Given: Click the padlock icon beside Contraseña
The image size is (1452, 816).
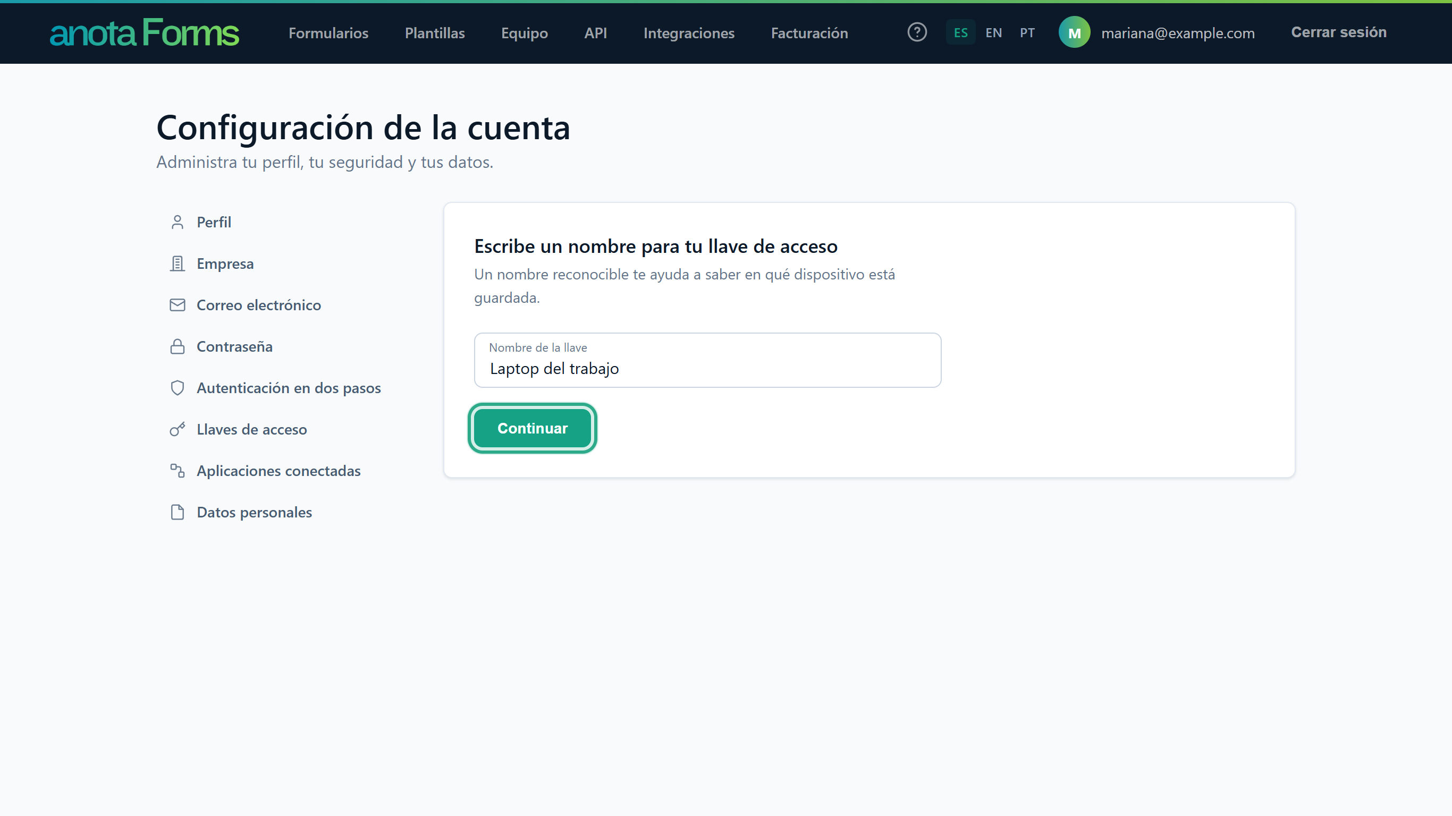Looking at the screenshot, I should coord(178,346).
